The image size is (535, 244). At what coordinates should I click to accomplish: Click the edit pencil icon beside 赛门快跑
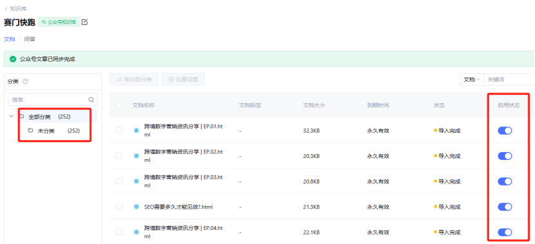84,22
